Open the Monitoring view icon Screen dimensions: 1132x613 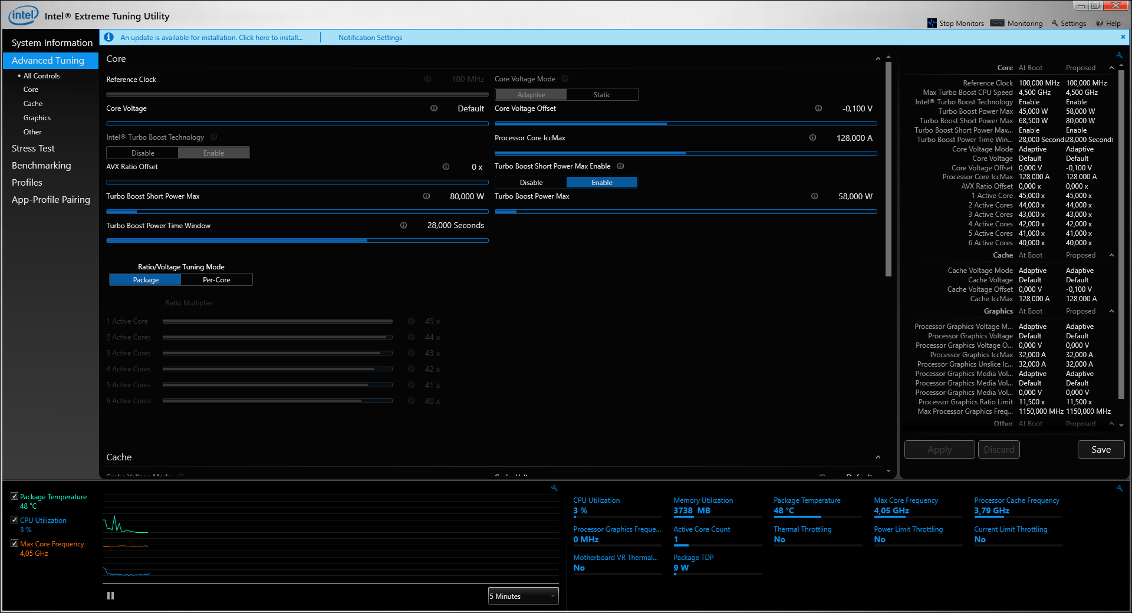pos(997,23)
